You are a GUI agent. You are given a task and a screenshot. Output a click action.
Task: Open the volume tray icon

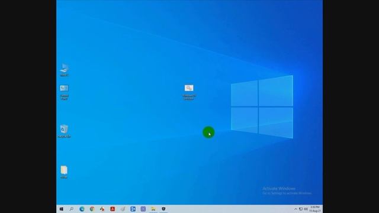(x=306, y=209)
